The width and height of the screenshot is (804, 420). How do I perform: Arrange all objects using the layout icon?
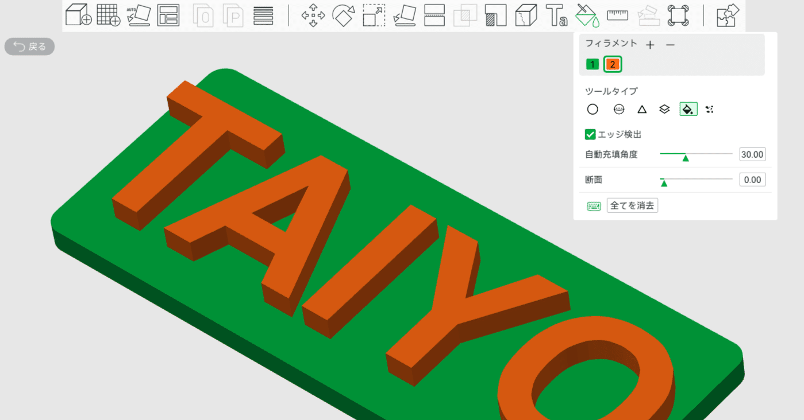coord(168,15)
